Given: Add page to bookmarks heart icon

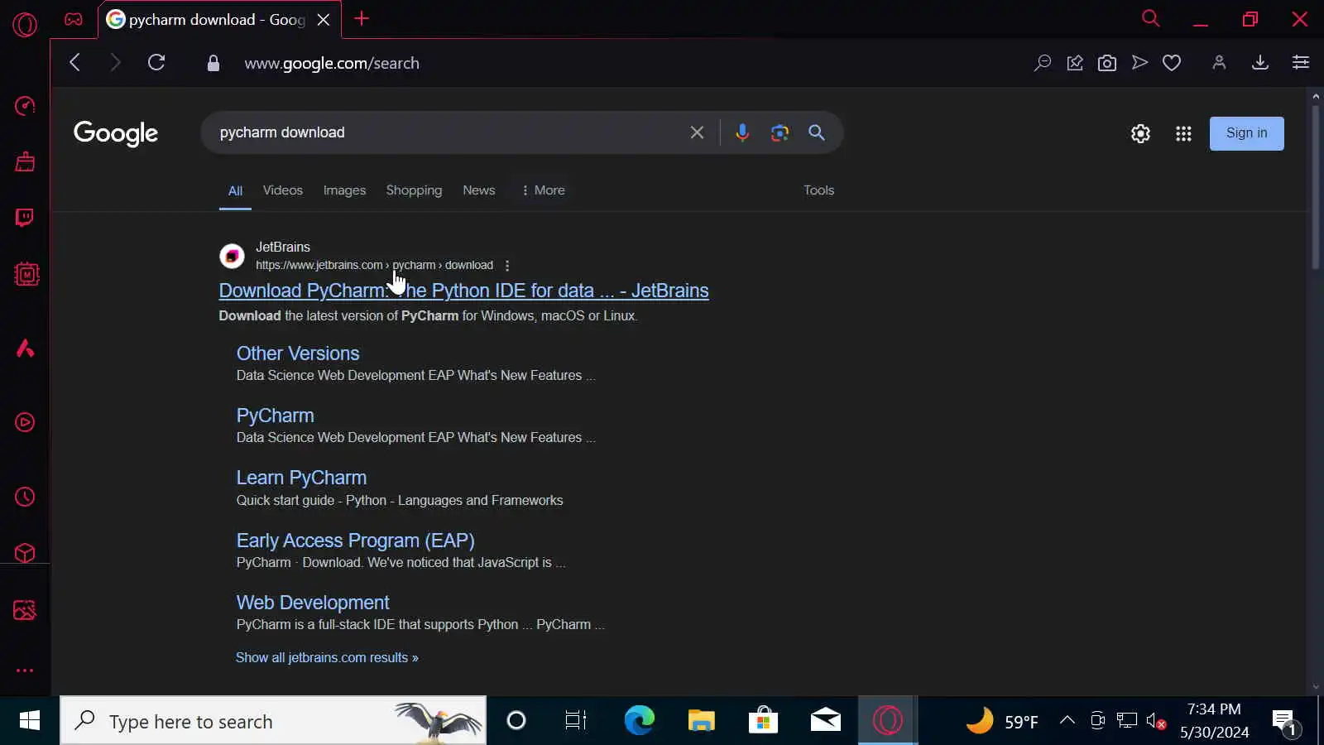Looking at the screenshot, I should coord(1172,63).
